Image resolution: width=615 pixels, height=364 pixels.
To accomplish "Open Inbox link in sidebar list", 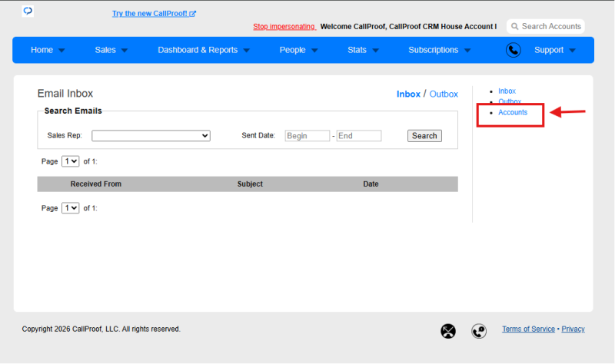I will (x=507, y=91).
